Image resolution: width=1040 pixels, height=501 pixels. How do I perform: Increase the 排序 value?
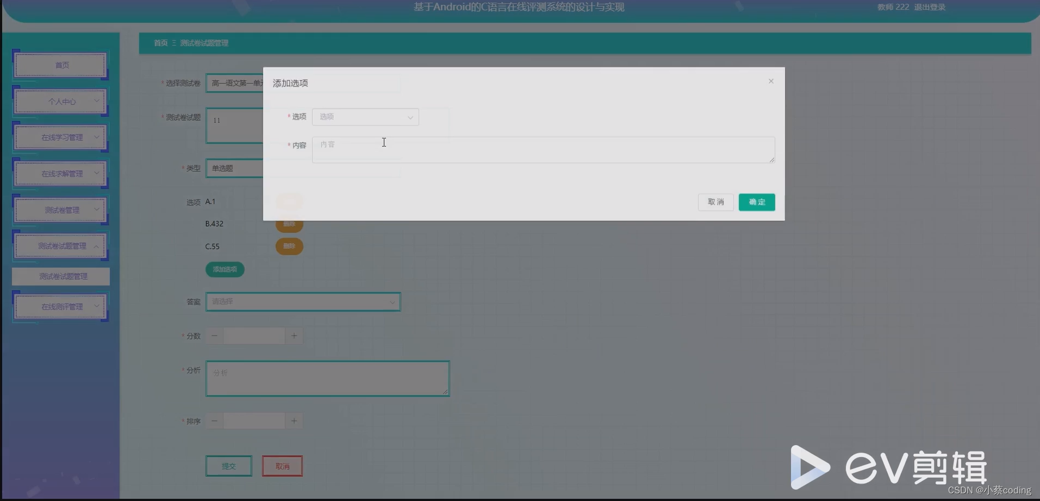(294, 421)
